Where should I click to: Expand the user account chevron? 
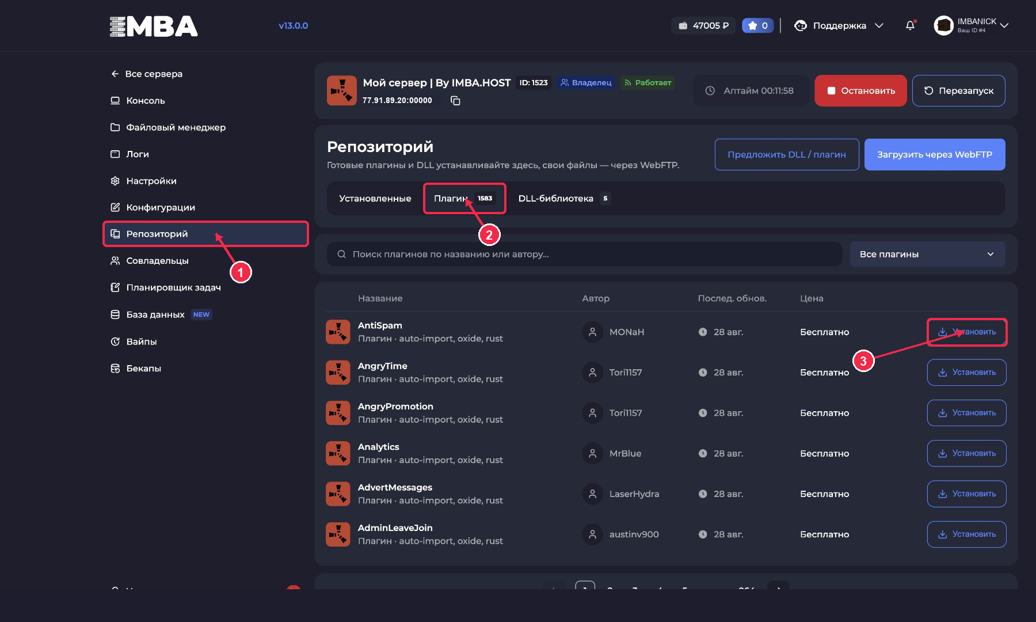tap(1004, 25)
